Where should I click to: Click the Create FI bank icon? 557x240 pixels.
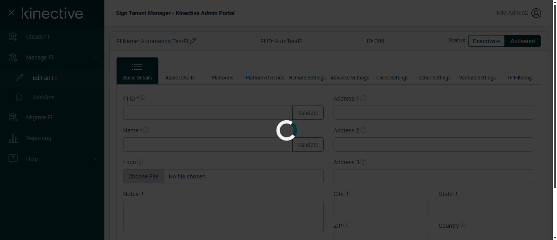(13, 37)
